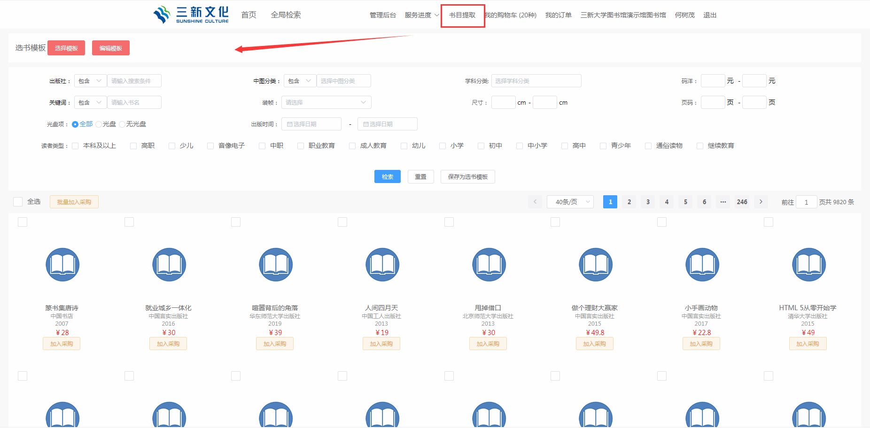Viewport: 870px width, 428px height.
Task: Click the previous page arrow in pagination
Action: (535, 202)
